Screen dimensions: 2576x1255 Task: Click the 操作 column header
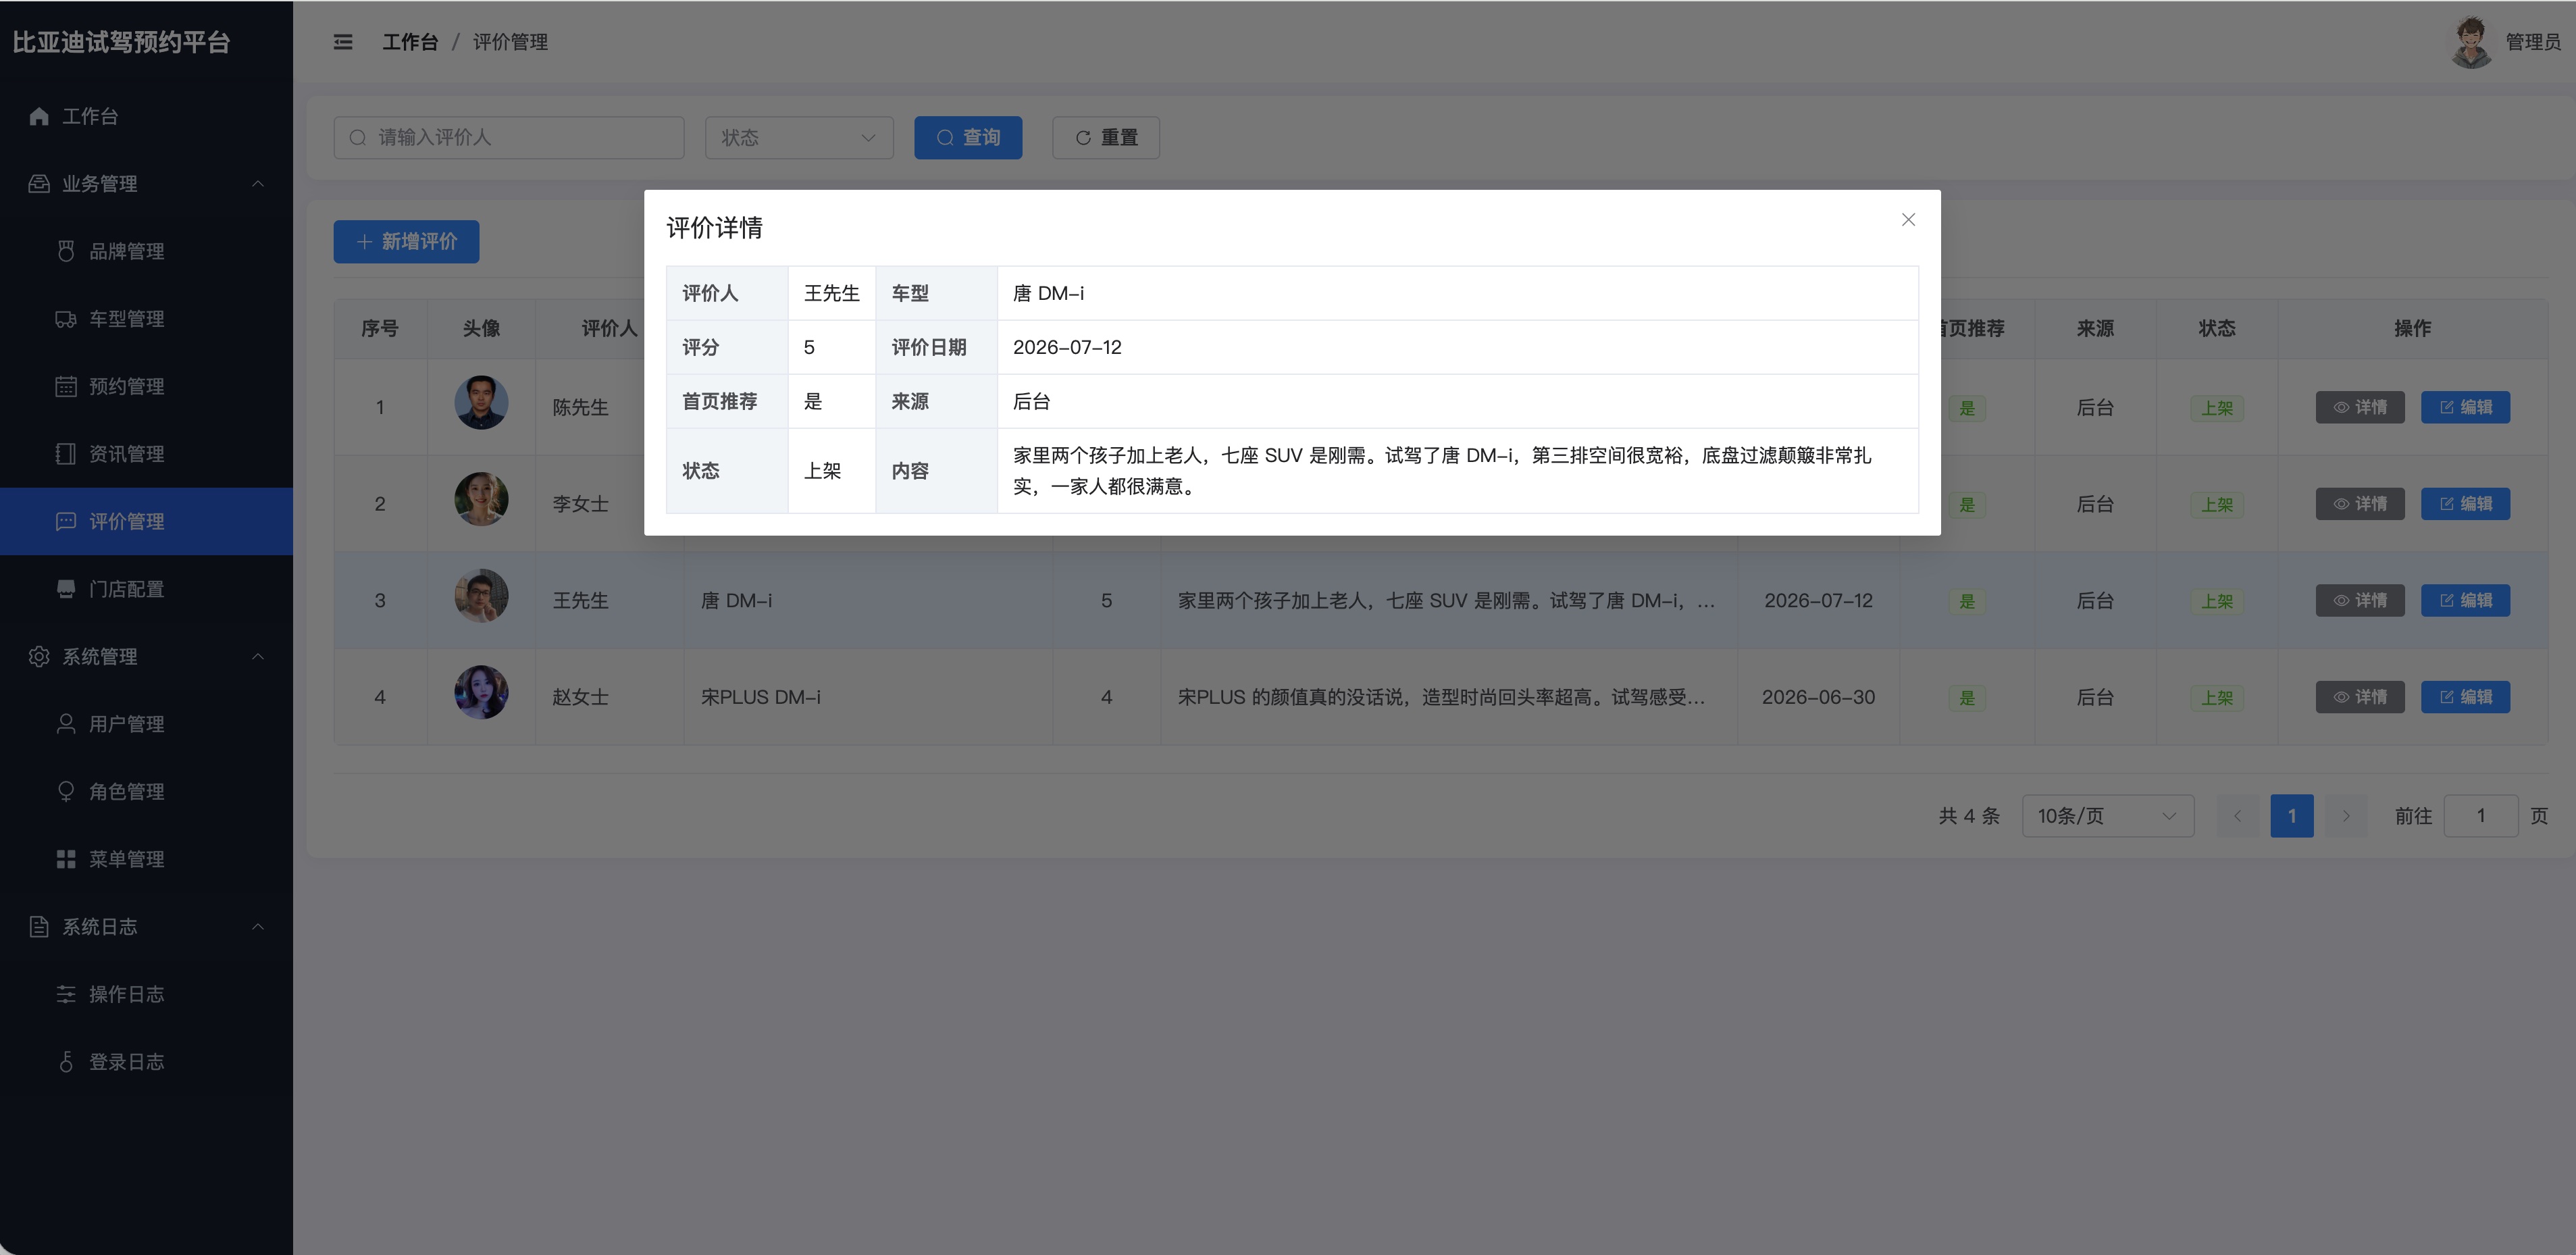click(x=2412, y=328)
